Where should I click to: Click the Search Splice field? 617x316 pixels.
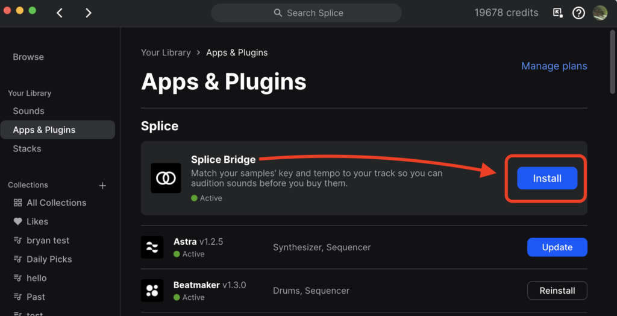pos(306,13)
